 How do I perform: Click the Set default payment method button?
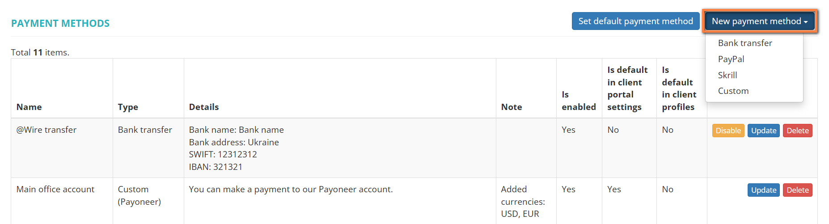coord(635,21)
